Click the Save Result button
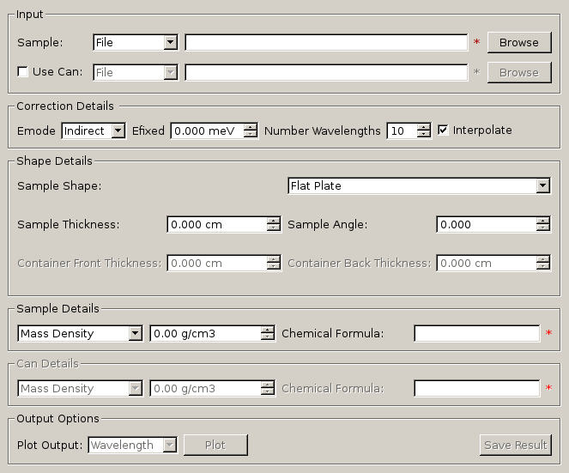The image size is (569, 473). point(515,445)
